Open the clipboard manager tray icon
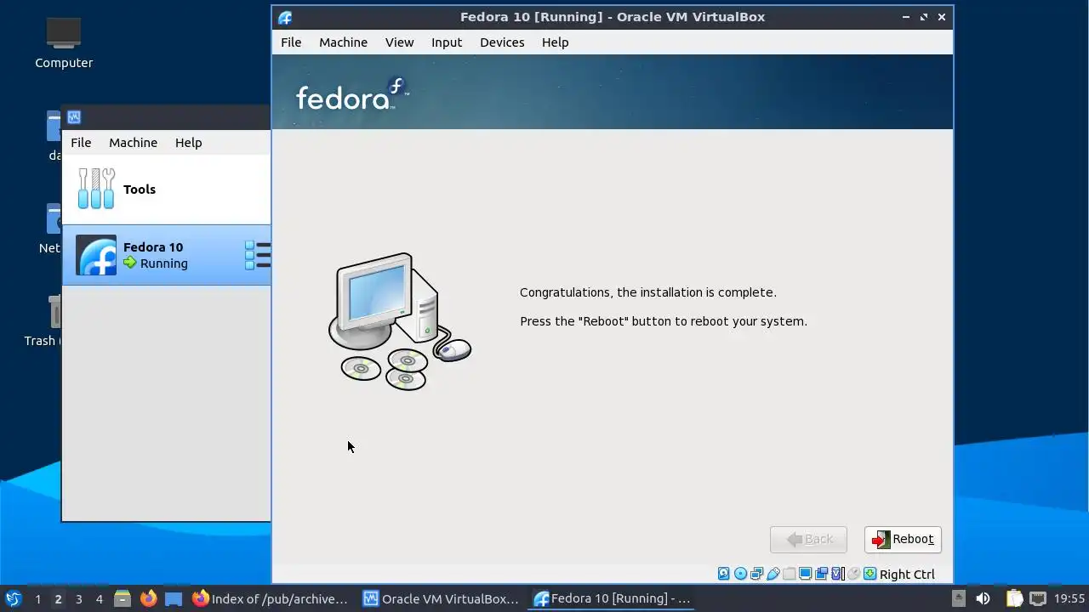Screen dimensions: 1089x612 [x=1014, y=598]
